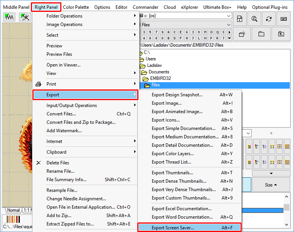Select 3x3 thumbnail grid icon in lower row
The height and width of the screenshot is (232, 294).
pos(280,162)
